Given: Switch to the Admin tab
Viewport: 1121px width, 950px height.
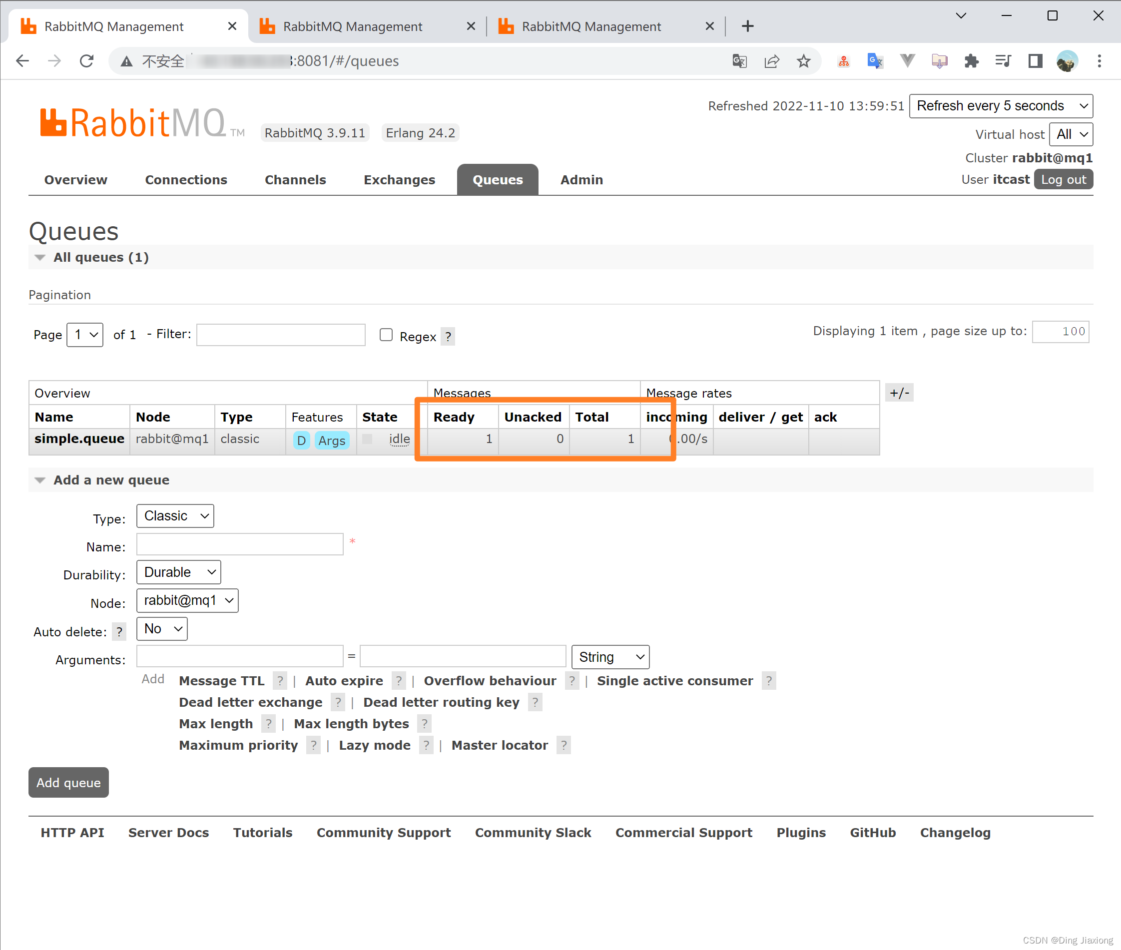Looking at the screenshot, I should click(581, 180).
